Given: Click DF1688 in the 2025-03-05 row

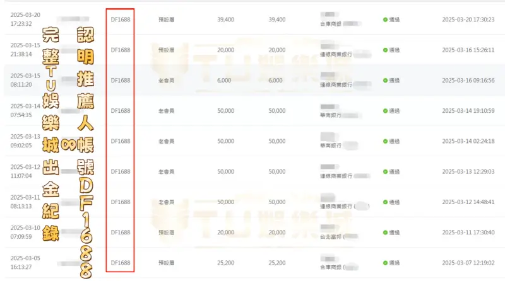Looking at the screenshot, I should pos(120,262).
